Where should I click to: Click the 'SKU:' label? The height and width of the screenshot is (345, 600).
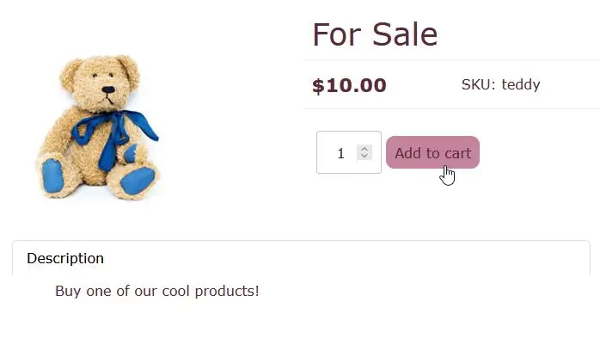click(x=478, y=84)
